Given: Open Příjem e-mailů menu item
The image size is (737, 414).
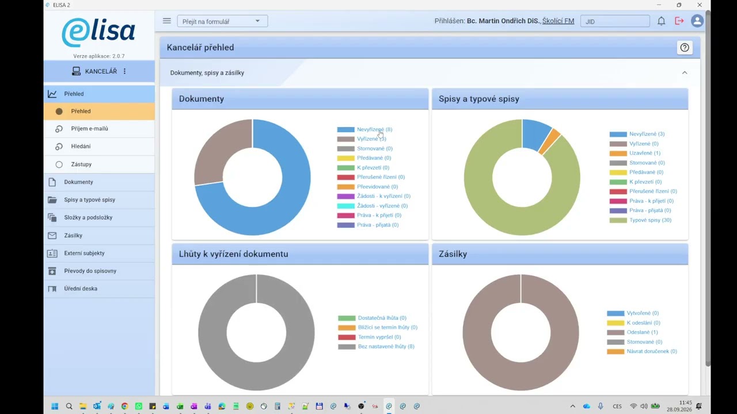Looking at the screenshot, I should coord(99,129).
